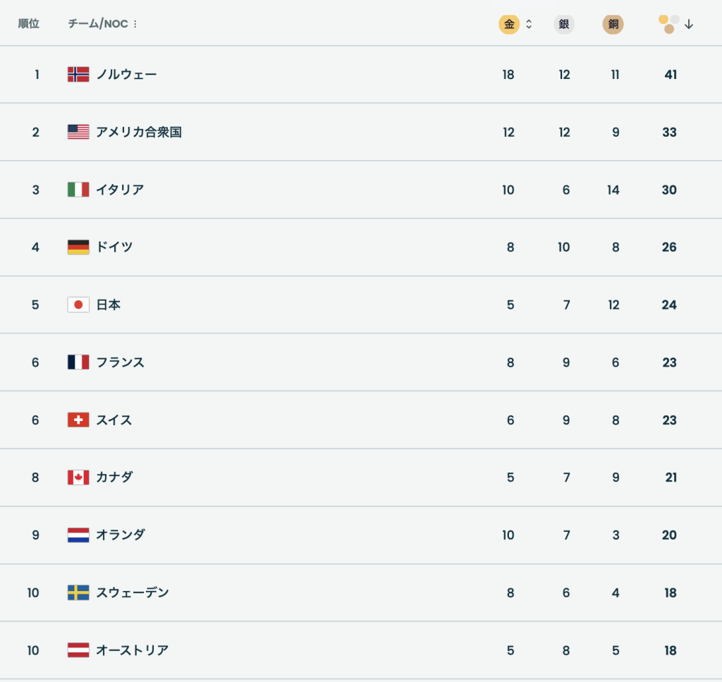
Task: Open the チーム/NOC column options menu
Action: click(x=135, y=25)
